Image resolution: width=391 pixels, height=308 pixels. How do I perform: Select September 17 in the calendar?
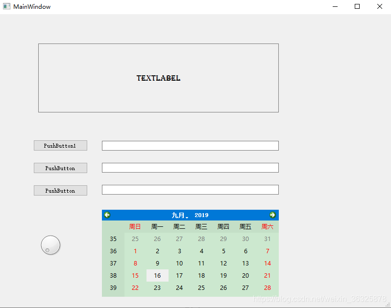click(179, 275)
